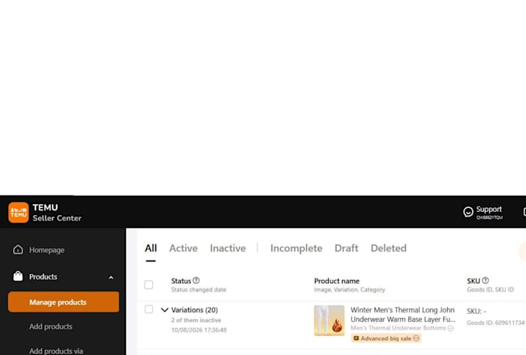Expand the Variations (20) row
526x355 pixels.
[x=164, y=309]
